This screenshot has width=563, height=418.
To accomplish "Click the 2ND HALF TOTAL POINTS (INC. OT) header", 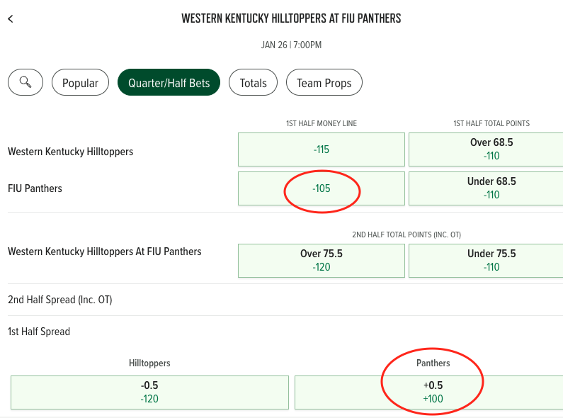I will click(406, 235).
